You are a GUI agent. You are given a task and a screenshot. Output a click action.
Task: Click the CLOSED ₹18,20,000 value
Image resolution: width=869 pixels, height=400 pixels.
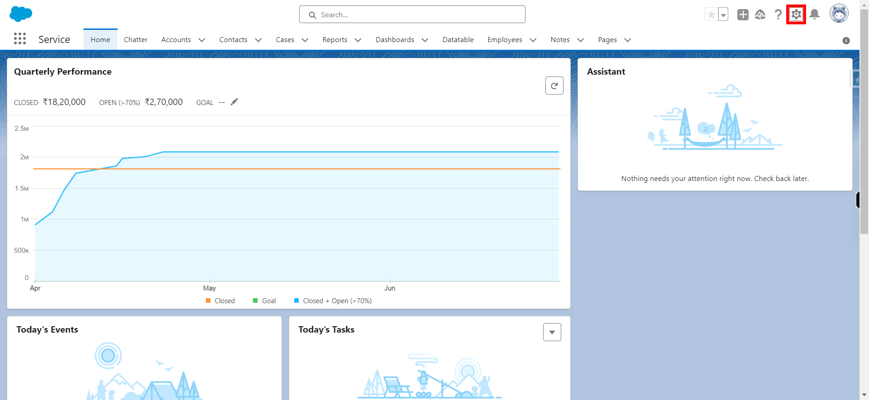pos(64,102)
